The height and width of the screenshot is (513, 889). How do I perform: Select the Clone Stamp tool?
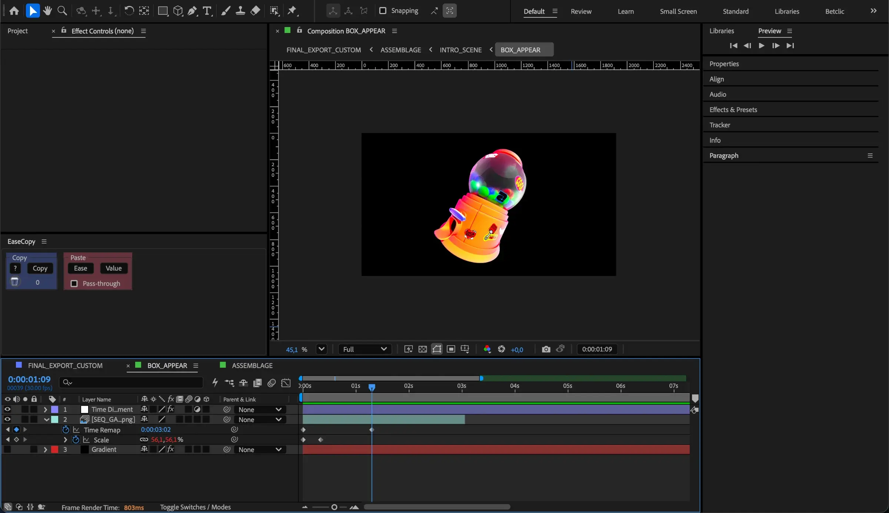[x=240, y=11]
